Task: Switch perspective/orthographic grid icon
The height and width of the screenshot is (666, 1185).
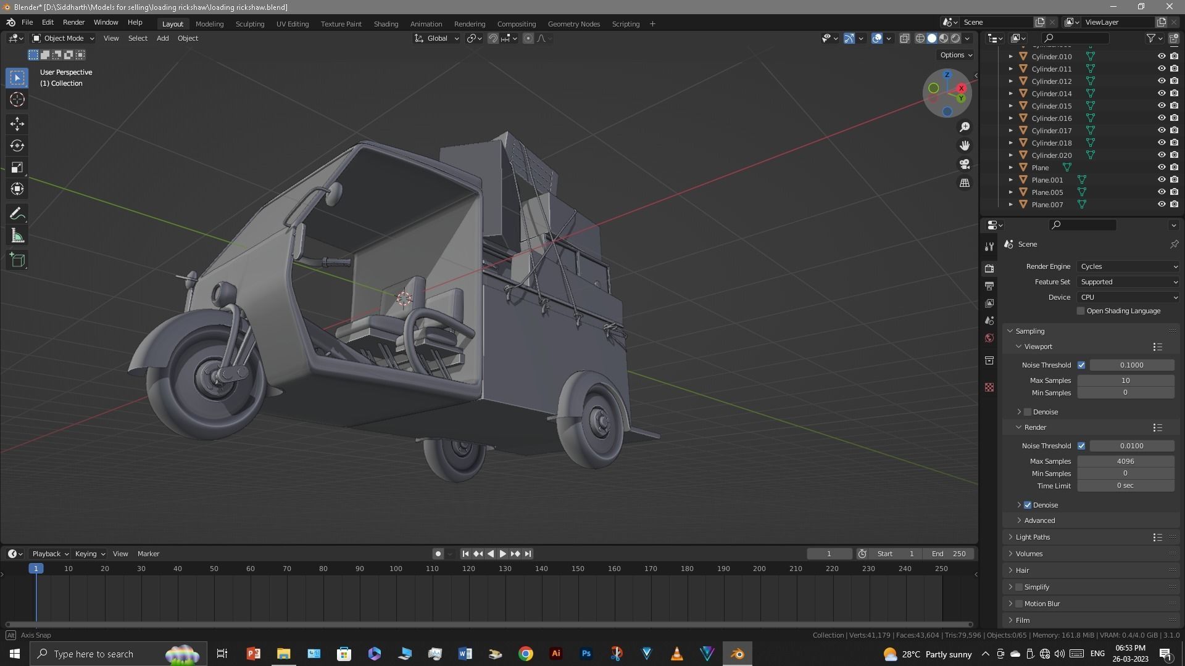Action: (x=965, y=183)
